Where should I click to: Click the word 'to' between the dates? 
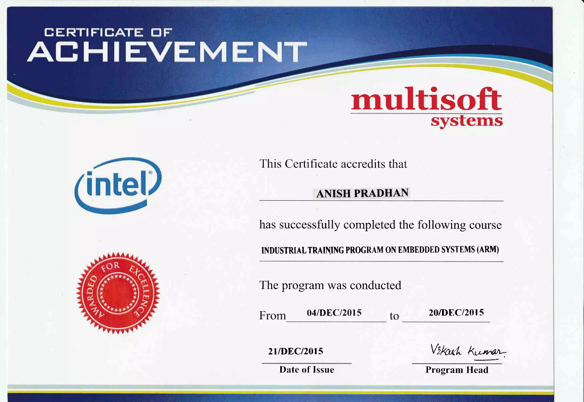tap(394, 316)
